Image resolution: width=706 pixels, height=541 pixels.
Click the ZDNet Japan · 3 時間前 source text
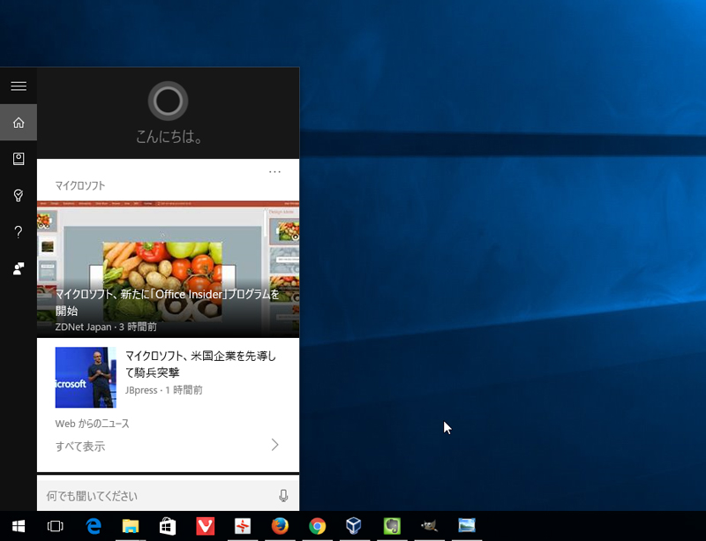coord(106,327)
